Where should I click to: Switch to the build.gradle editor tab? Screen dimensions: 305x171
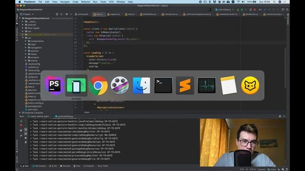click(x=82, y=14)
